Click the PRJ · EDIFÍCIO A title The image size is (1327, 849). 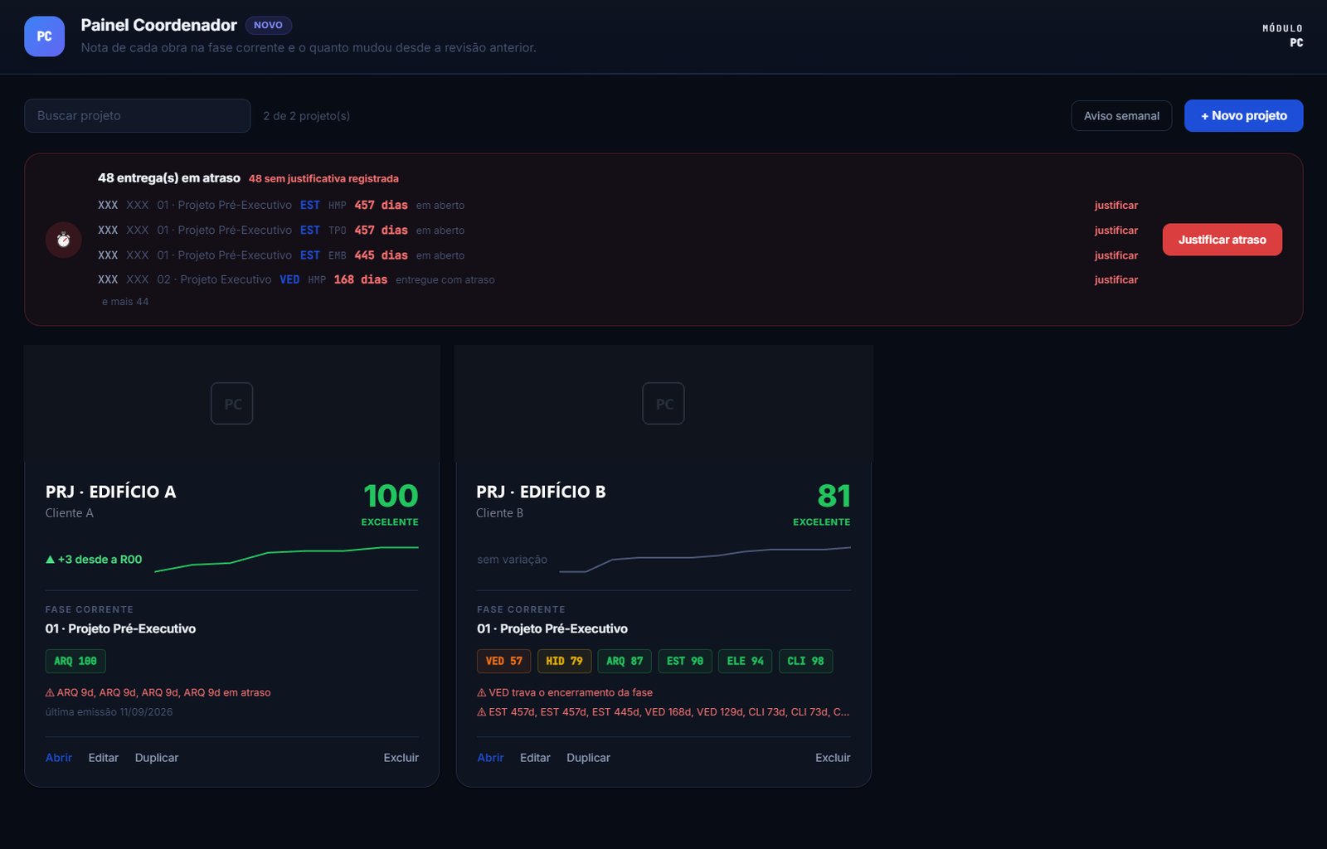[x=111, y=492]
